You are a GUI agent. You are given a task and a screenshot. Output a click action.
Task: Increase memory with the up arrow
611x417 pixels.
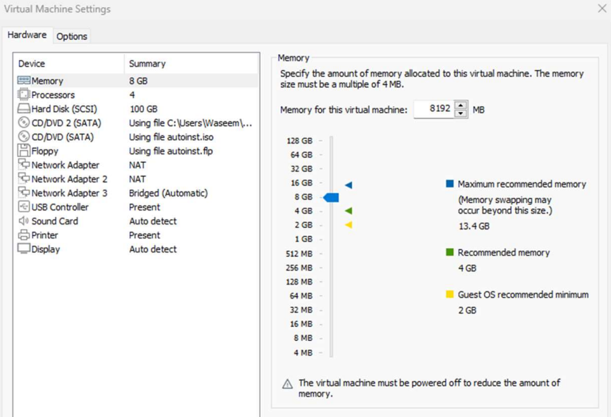[x=461, y=106]
